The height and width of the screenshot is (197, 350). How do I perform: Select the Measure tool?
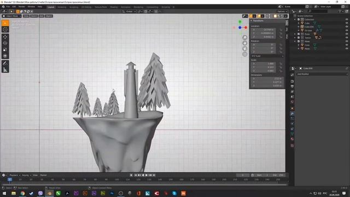(x=5, y=69)
